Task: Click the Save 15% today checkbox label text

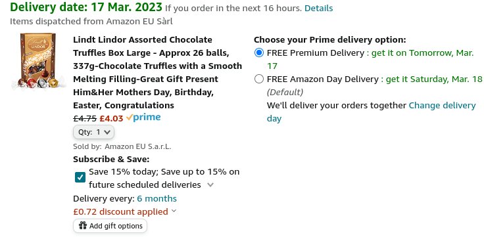Action: 164,178
